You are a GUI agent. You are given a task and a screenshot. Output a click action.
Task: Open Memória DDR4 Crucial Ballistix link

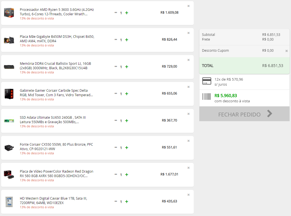pyautogui.click(x=55, y=66)
